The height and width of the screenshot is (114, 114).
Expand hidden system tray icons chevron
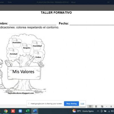coord(98,111)
